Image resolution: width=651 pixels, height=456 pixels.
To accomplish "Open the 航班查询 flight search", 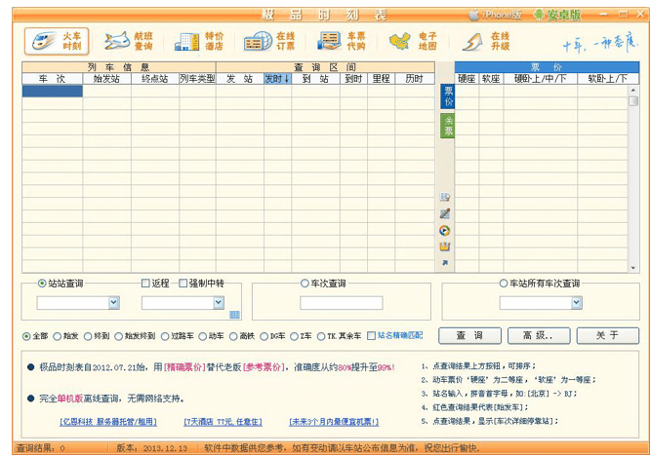I will pos(128,41).
